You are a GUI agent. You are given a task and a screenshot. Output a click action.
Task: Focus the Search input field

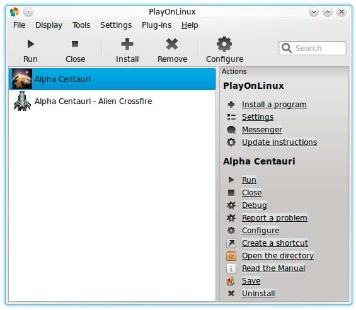tap(313, 48)
